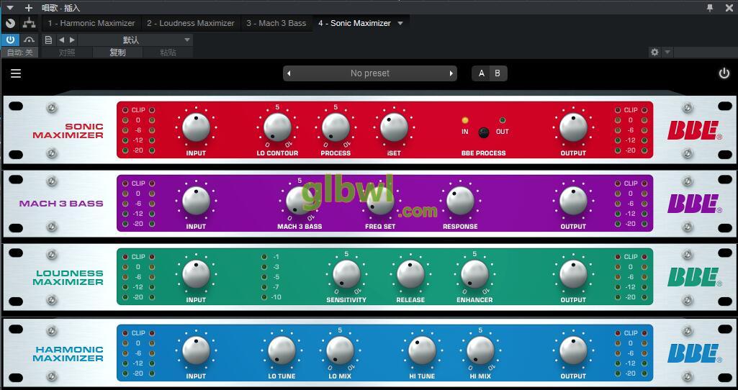Pin the plugin window
The image size is (738, 390).
tap(710, 7)
